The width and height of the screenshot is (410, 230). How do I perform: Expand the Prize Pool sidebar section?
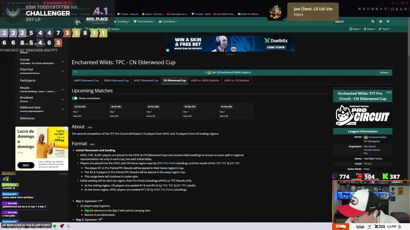[63, 71]
